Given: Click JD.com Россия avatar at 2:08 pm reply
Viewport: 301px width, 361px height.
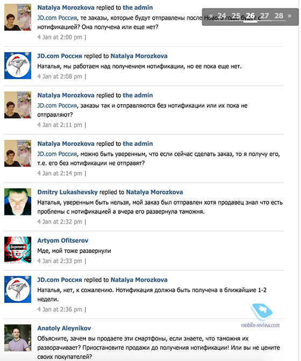Looking at the screenshot, I should coord(18,66).
